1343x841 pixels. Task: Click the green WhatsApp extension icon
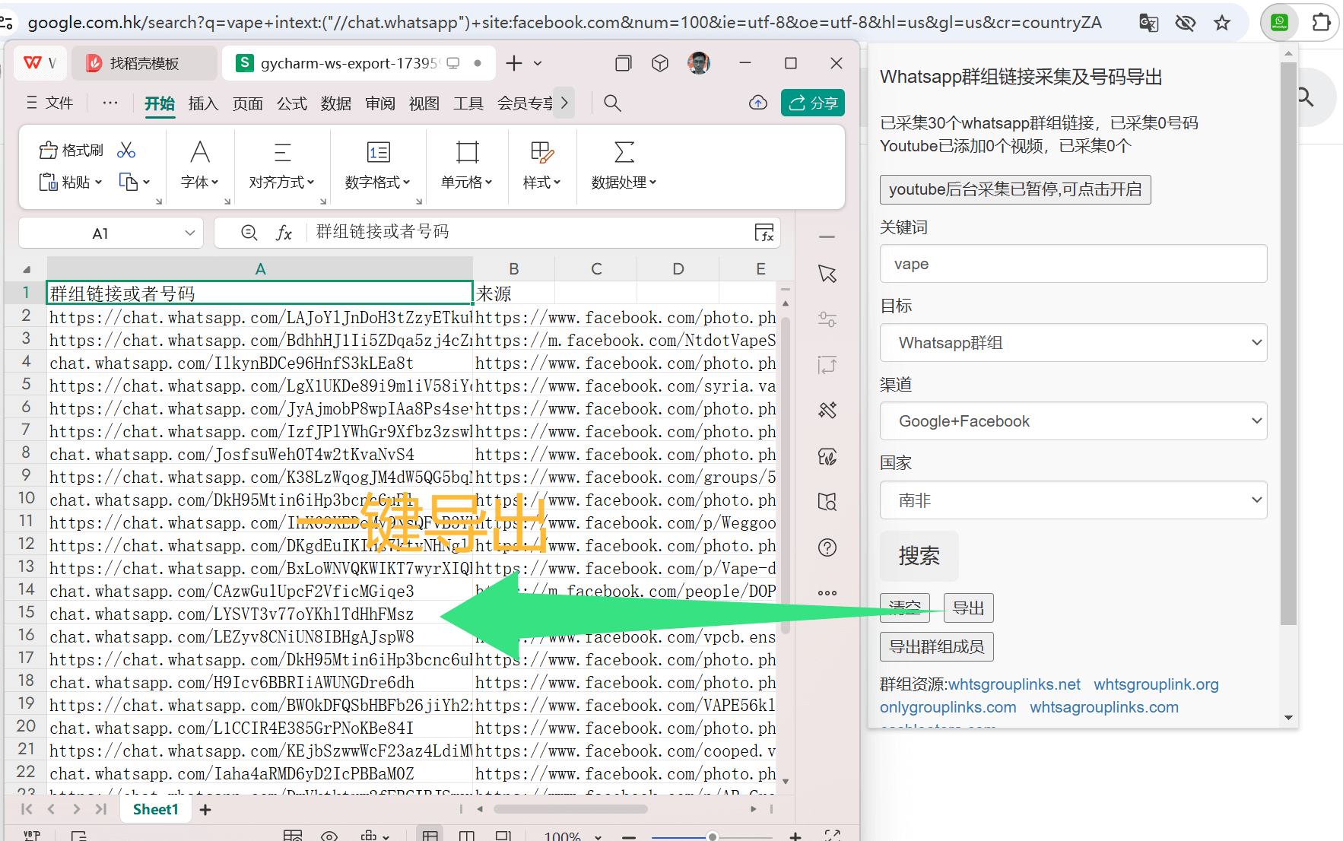[x=1279, y=23]
